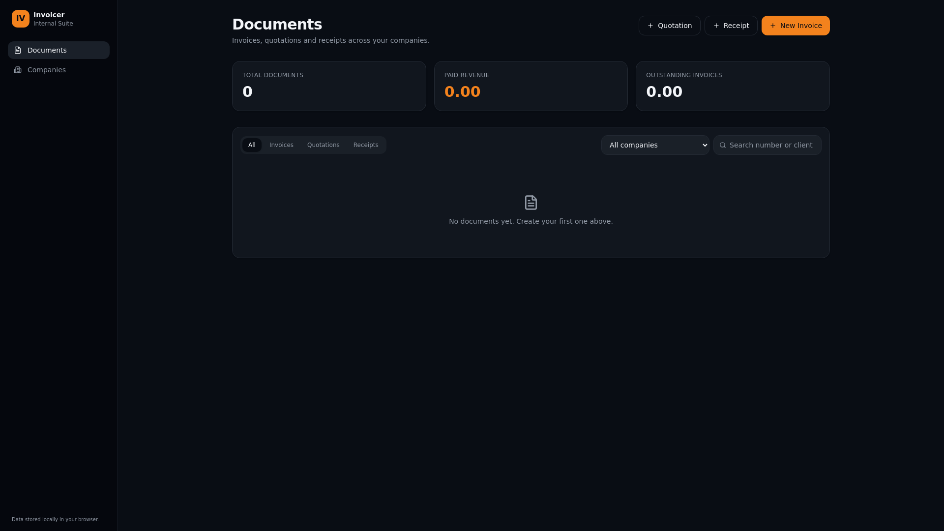Add a new Quotation
Image resolution: width=944 pixels, height=531 pixels.
(x=669, y=26)
